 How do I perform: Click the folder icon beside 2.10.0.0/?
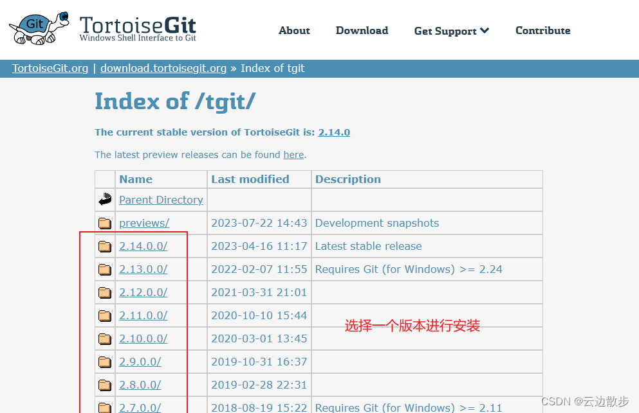pos(105,338)
